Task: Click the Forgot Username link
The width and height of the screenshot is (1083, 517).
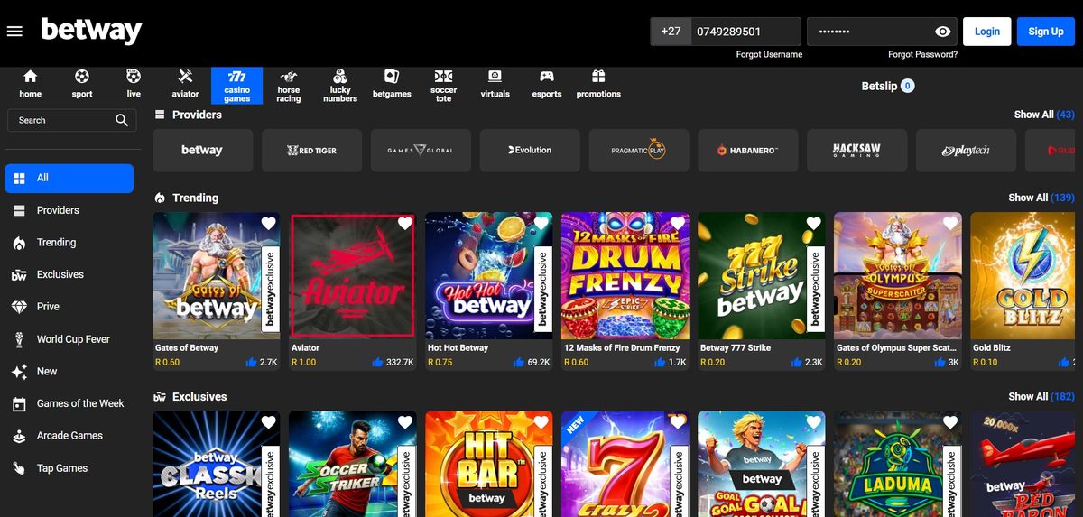Action: (x=769, y=55)
